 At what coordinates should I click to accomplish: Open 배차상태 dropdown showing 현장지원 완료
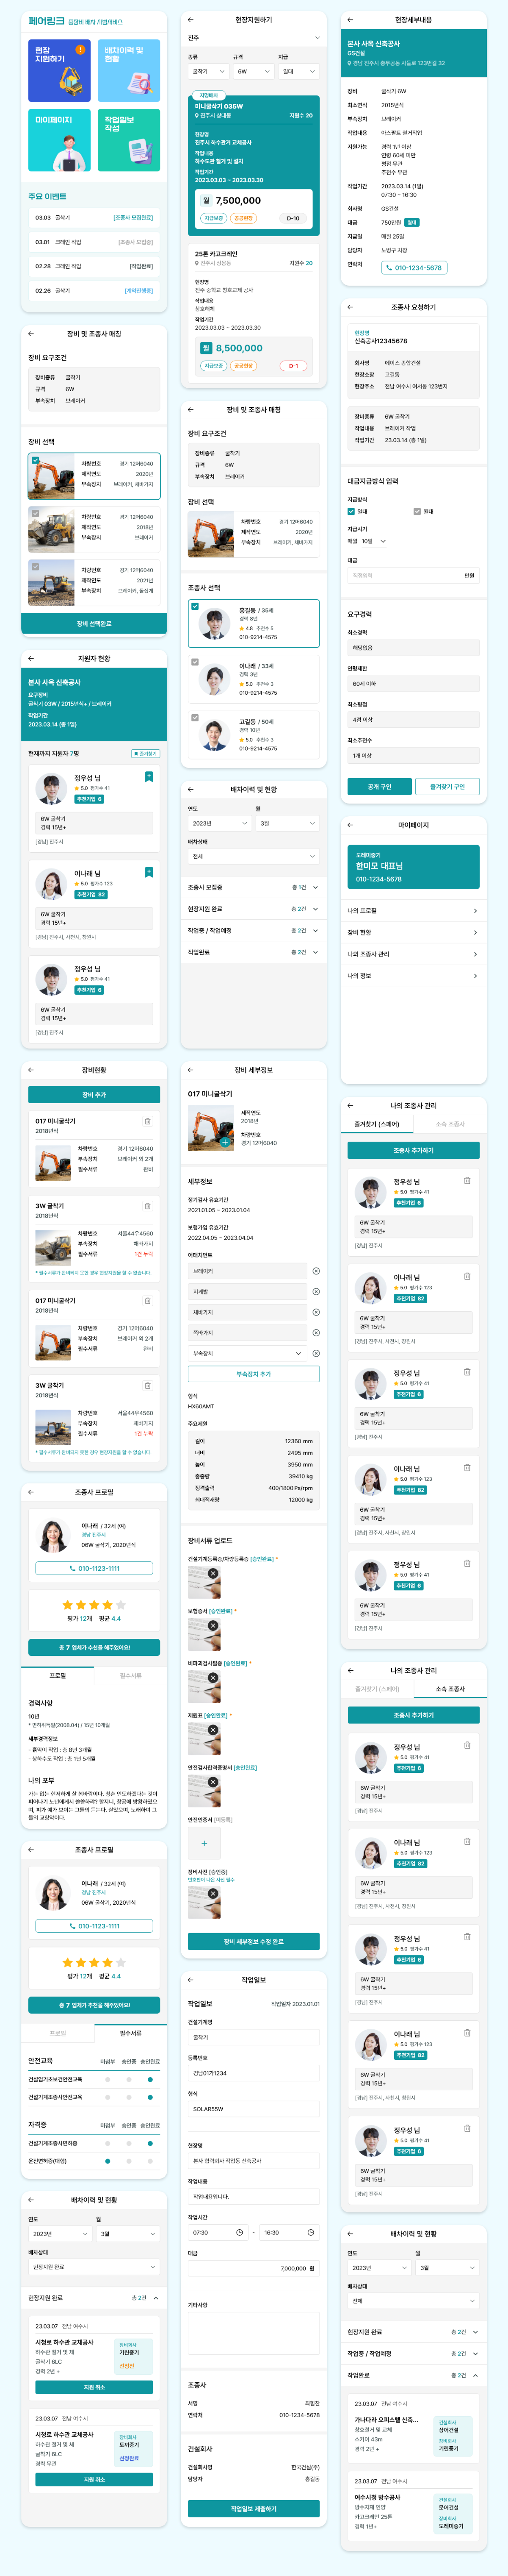pos(94,2267)
